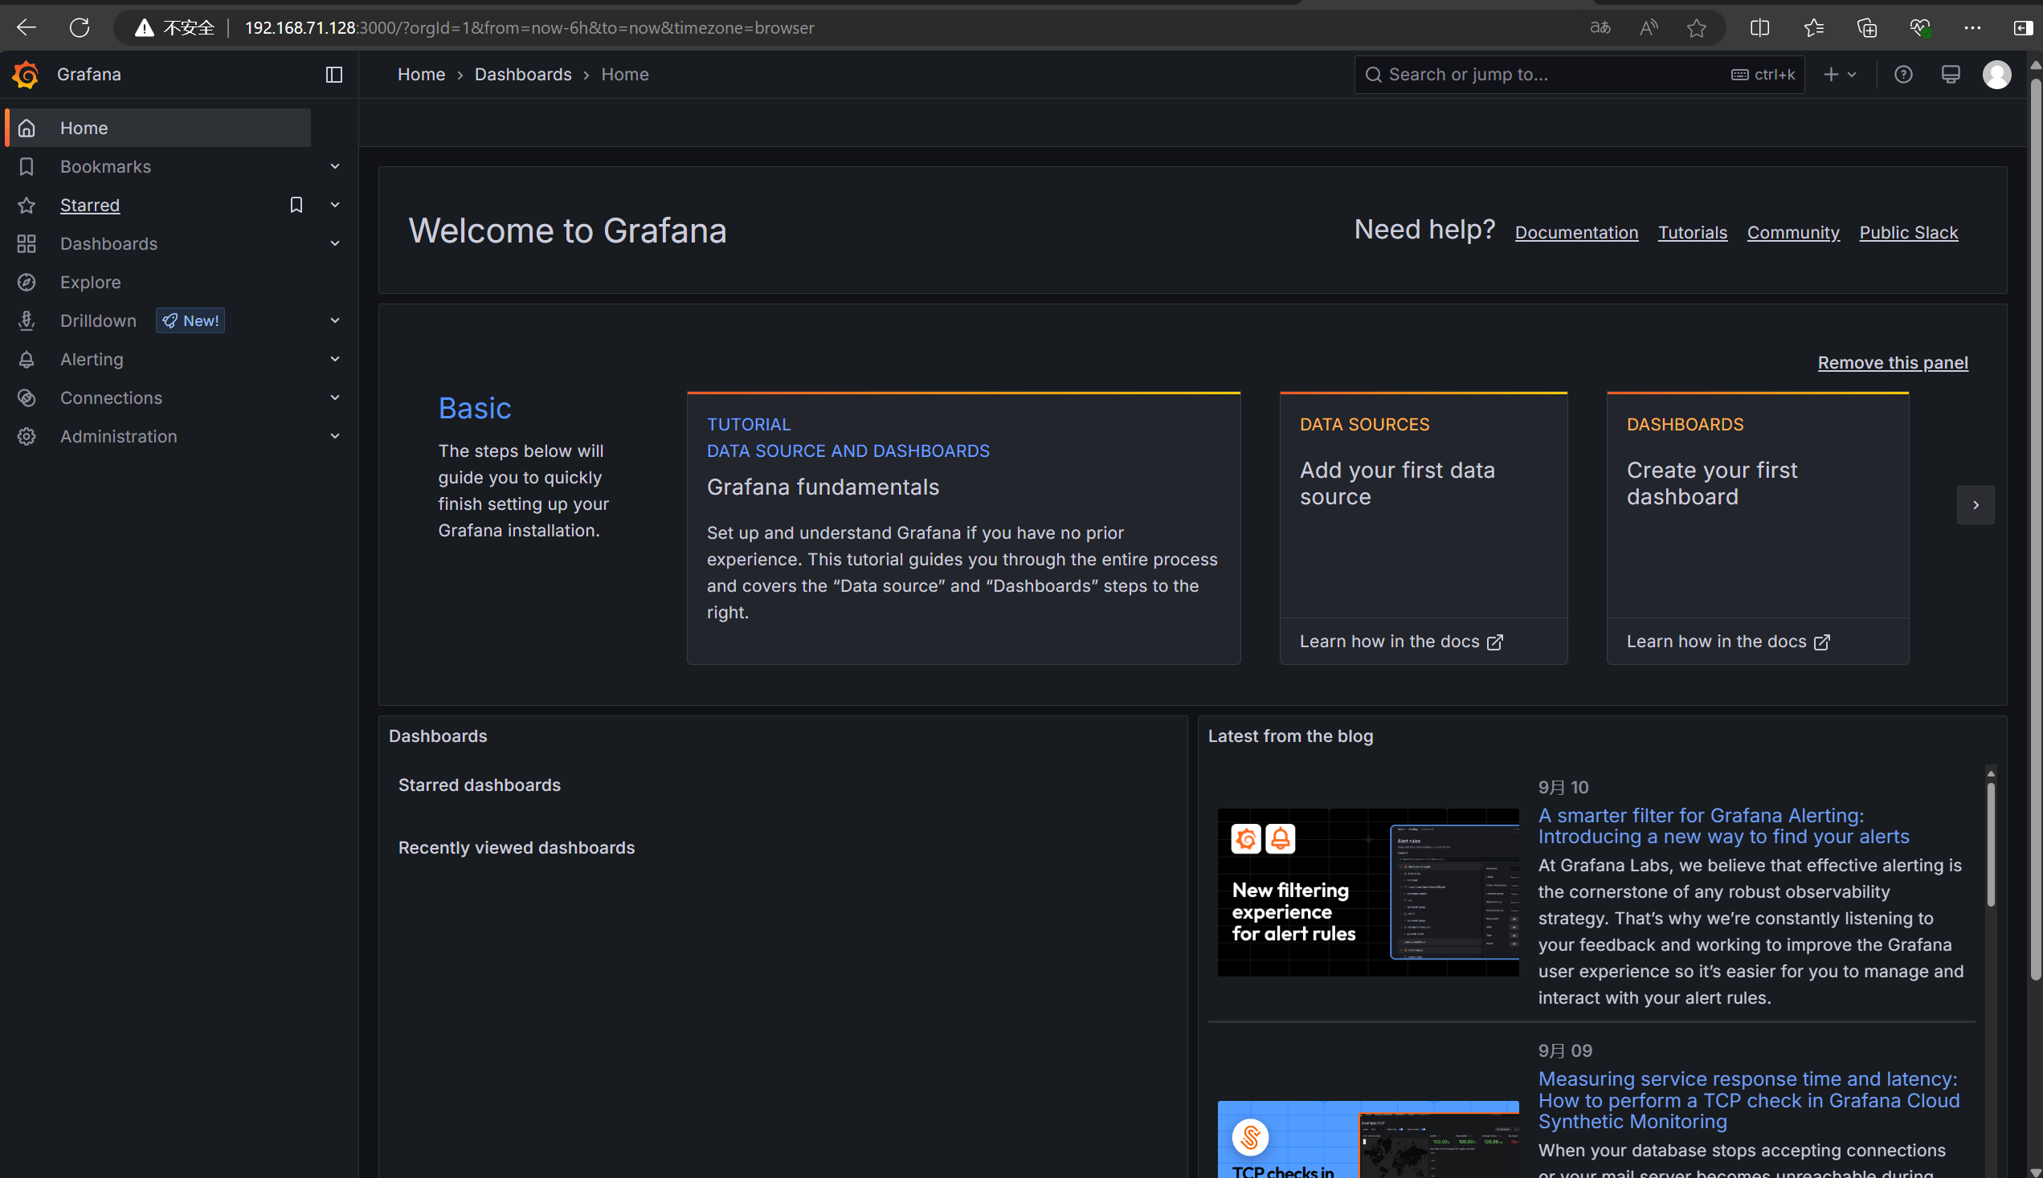Open the plus New dropdown
The width and height of the screenshot is (2043, 1178).
coord(1840,75)
